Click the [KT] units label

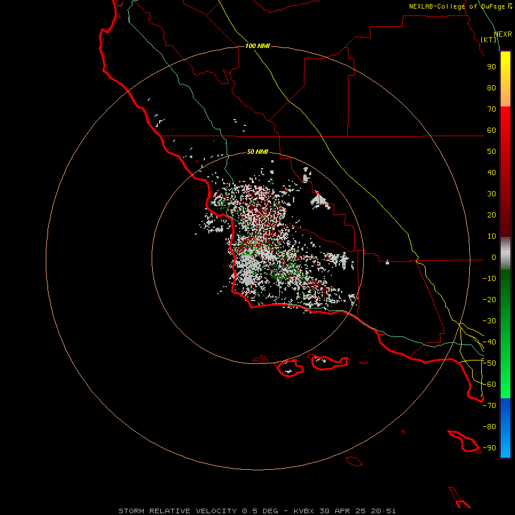[x=489, y=39]
